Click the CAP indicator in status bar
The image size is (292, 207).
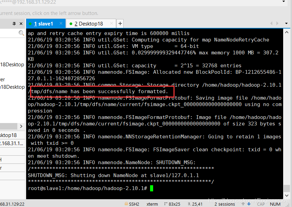coord(261,204)
